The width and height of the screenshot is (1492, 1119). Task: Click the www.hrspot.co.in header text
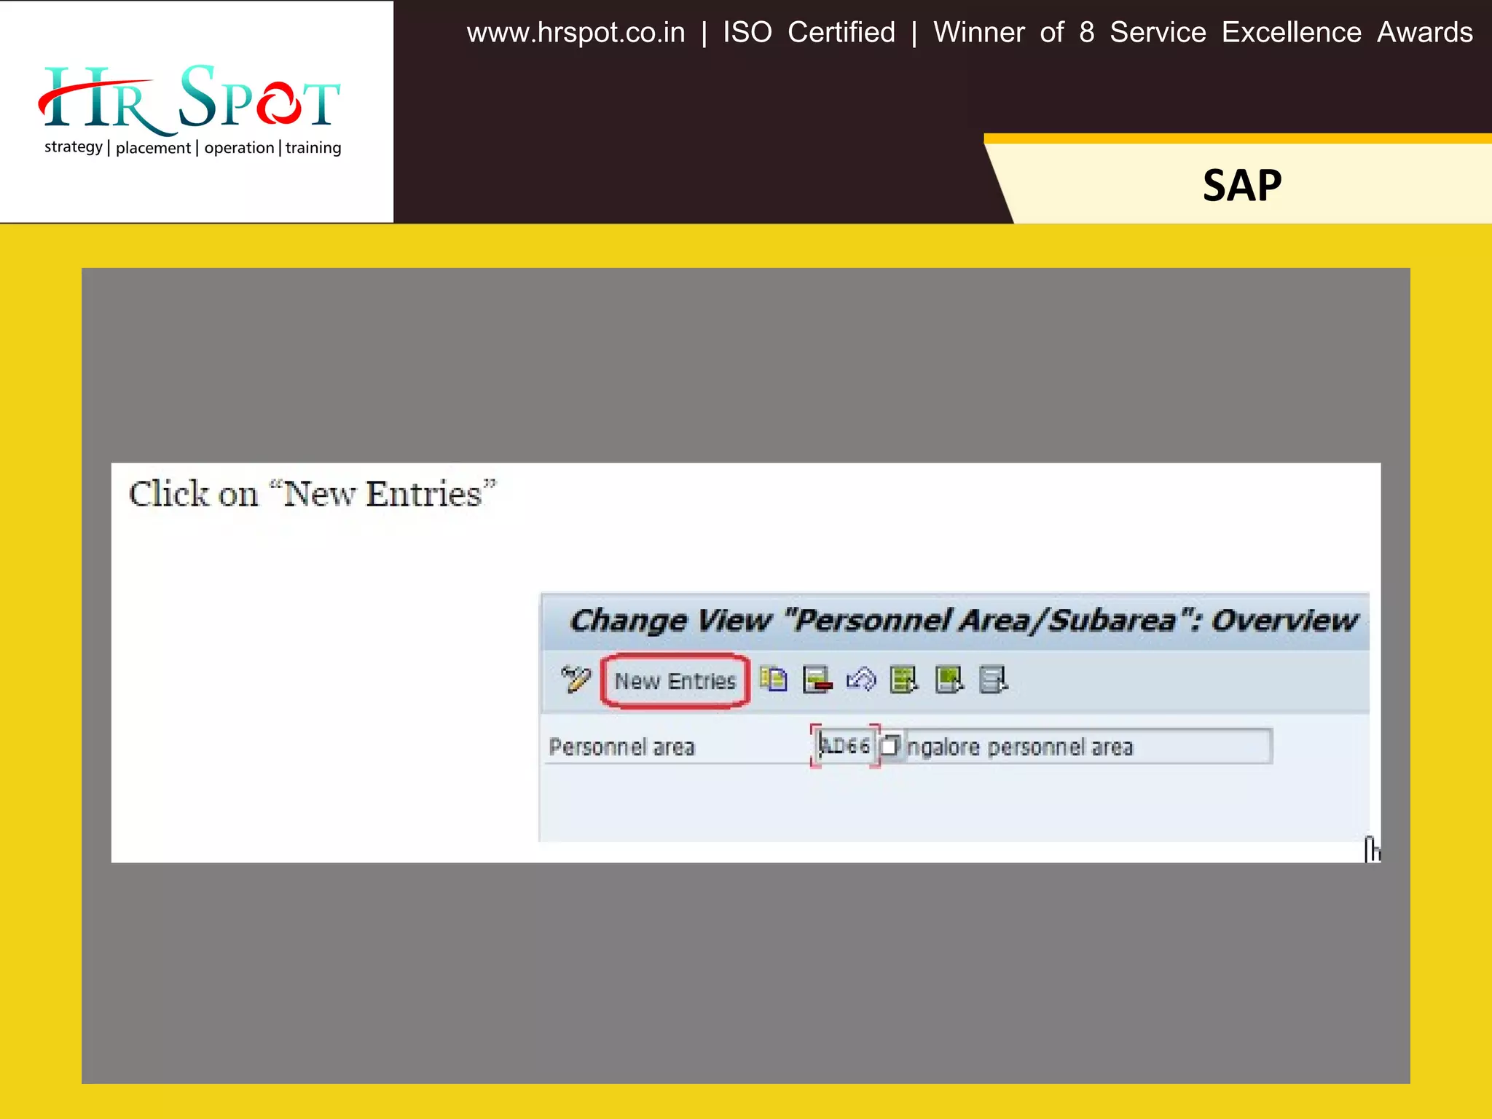click(x=576, y=33)
